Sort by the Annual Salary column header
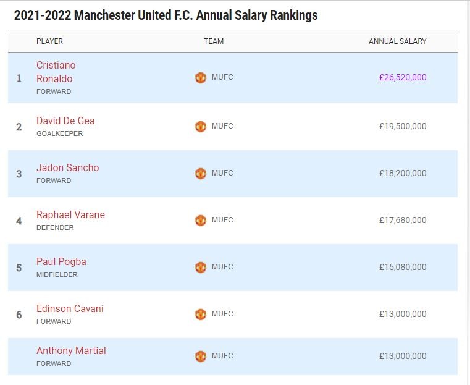470x385 pixels. point(397,41)
